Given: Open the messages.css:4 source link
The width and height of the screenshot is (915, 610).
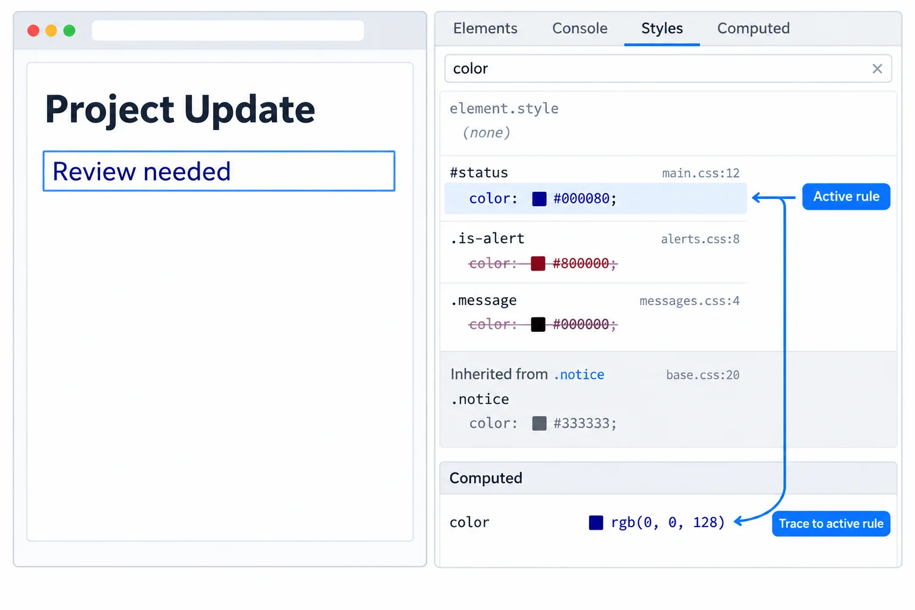Looking at the screenshot, I should point(689,301).
